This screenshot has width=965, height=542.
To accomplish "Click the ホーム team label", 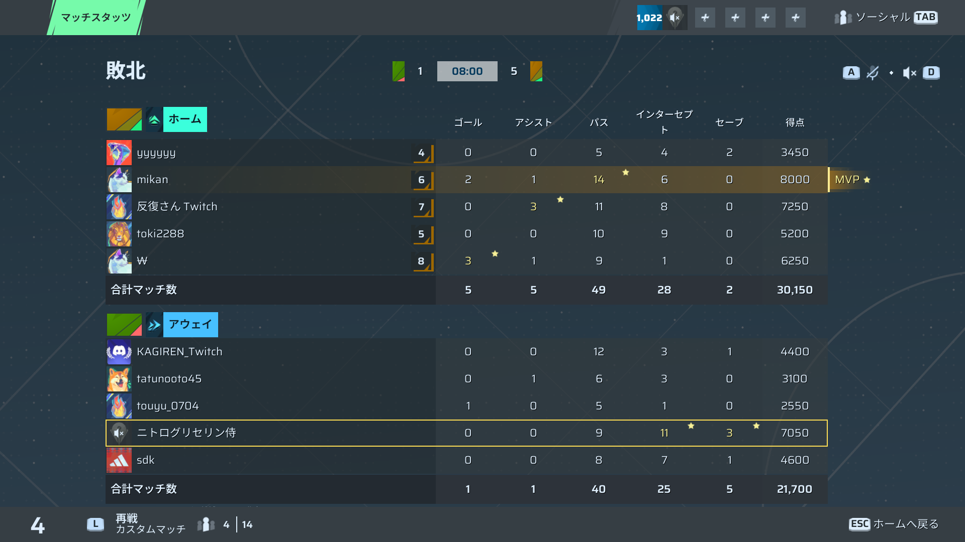I will click(x=185, y=119).
